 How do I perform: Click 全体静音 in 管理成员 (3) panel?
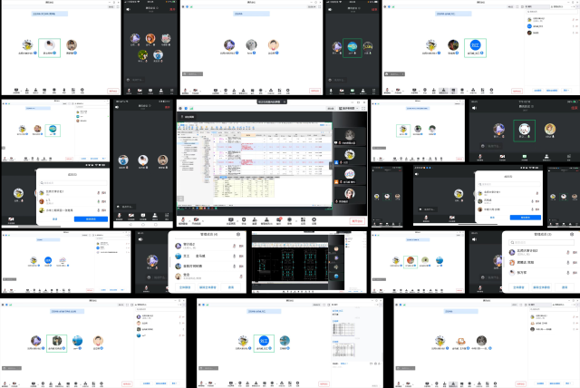point(518,287)
